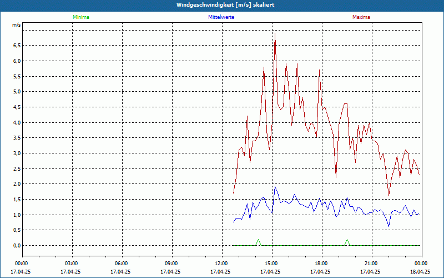The height and width of the screenshot is (278, 444).
Task: Click the '1,0' y-axis value
Action: pos(17,215)
